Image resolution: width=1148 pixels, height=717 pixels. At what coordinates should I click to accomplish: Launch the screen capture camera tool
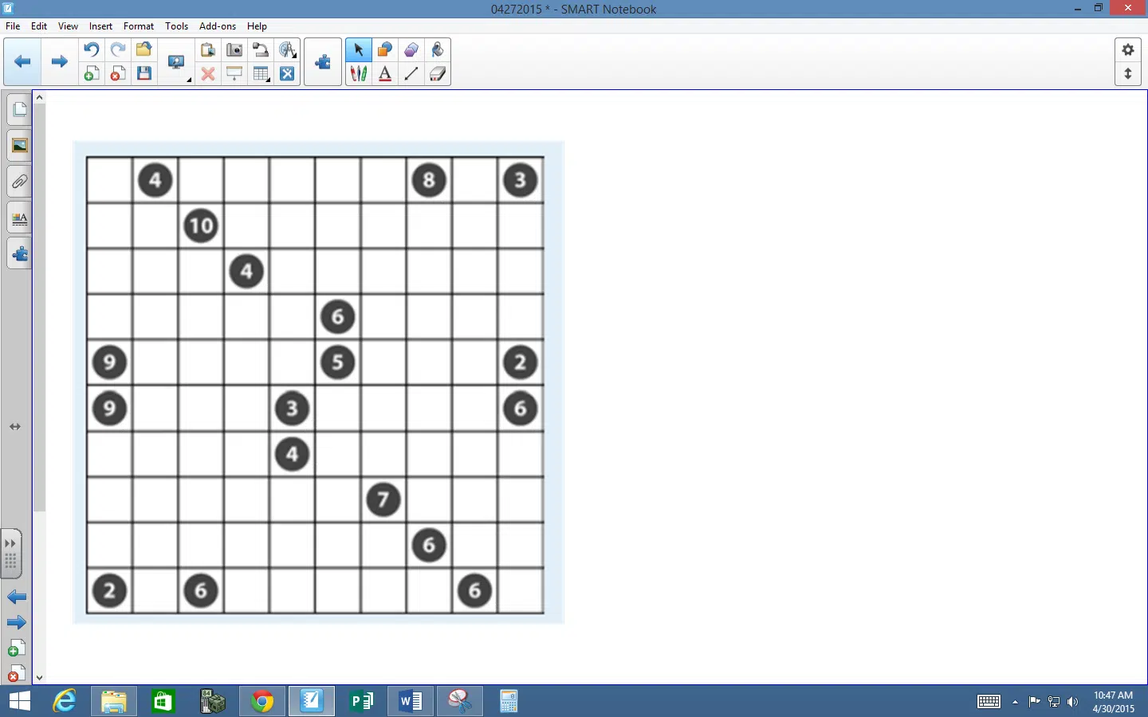click(234, 50)
